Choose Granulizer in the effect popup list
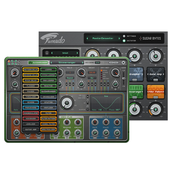 pyautogui.click(x=48, y=97)
